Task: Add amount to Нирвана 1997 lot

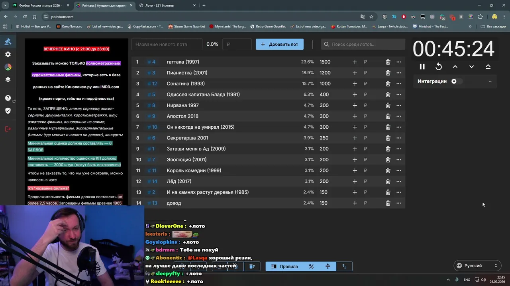Action: (355, 105)
